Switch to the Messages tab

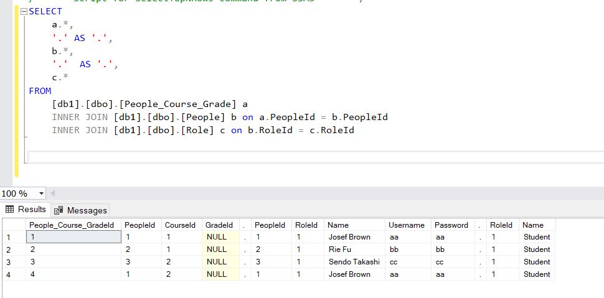pyautogui.click(x=80, y=210)
